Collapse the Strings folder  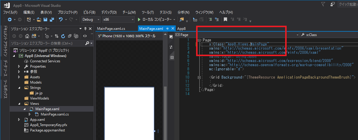19,88
